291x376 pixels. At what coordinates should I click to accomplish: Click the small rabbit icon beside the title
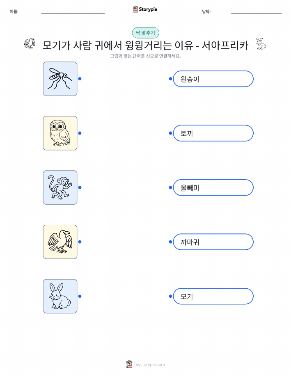click(x=261, y=43)
